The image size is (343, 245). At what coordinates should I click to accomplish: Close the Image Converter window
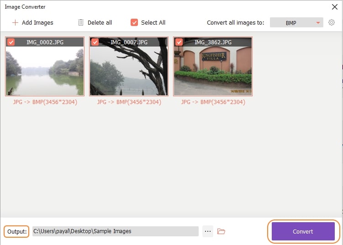[x=334, y=7]
